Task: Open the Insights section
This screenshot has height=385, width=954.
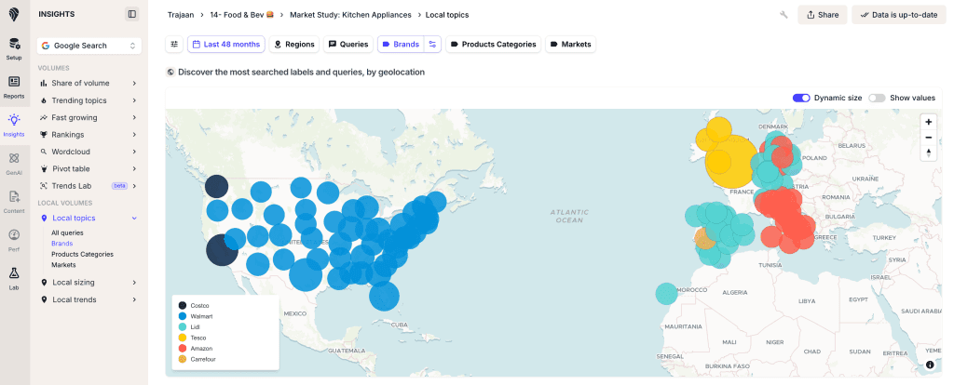Action: 14,126
